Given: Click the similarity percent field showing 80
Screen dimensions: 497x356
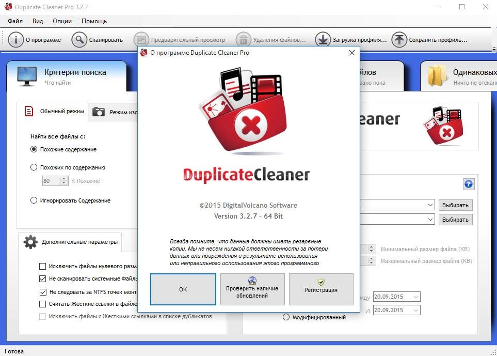Looking at the screenshot, I should (51, 181).
